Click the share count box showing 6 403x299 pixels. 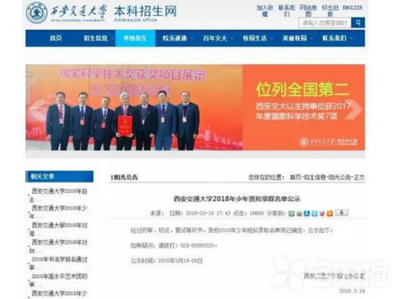[x=342, y=213]
